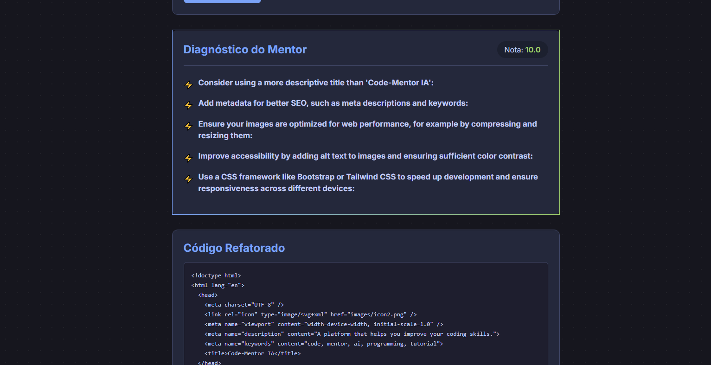This screenshot has width=711, height=365.
Task: Click the 'Diagnóstico do Mentor' heading
Action: tap(245, 50)
